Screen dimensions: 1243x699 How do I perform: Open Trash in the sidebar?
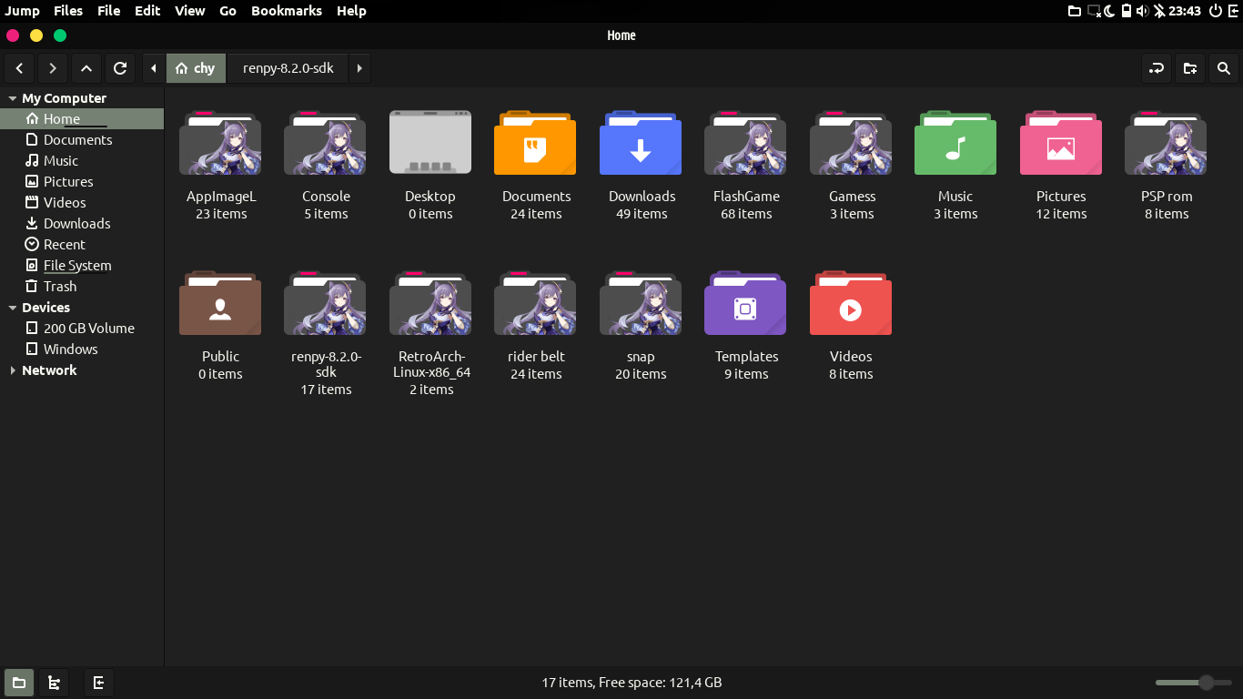pyautogui.click(x=82, y=286)
